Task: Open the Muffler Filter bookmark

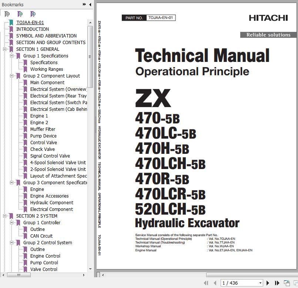Action: 43,129
